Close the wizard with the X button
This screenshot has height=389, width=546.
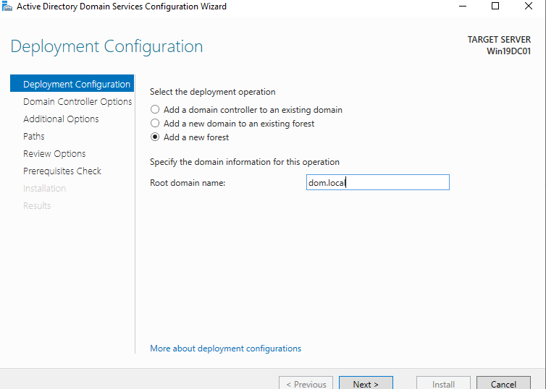point(529,7)
